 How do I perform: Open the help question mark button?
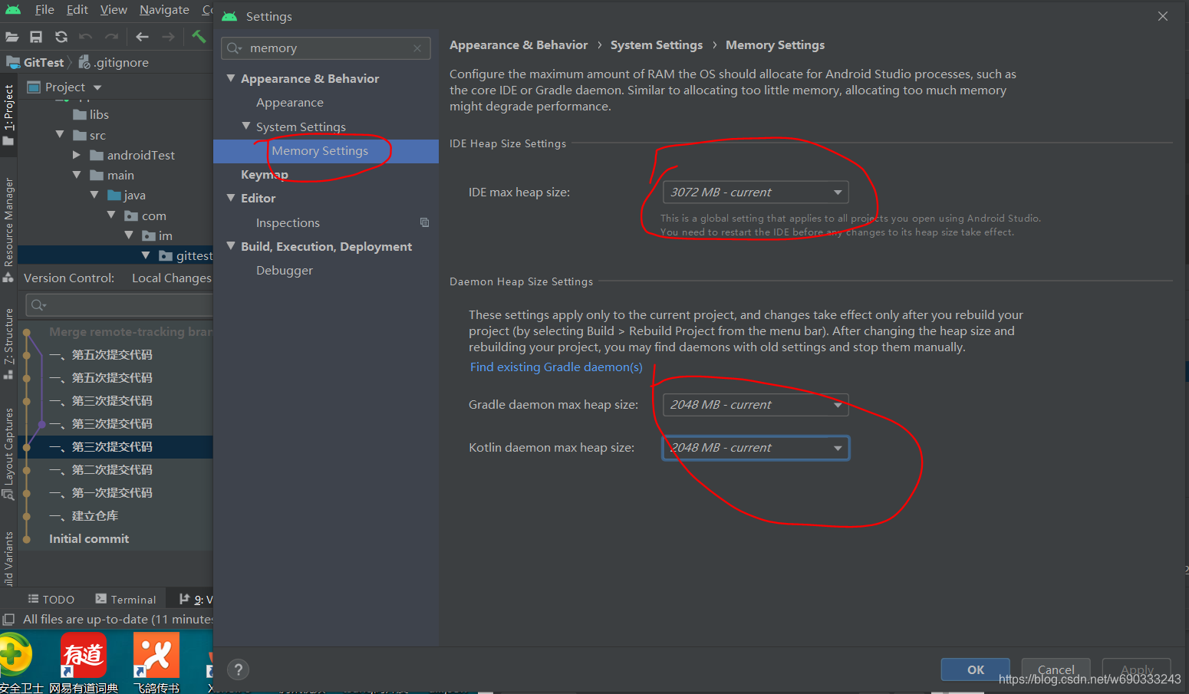click(x=239, y=669)
